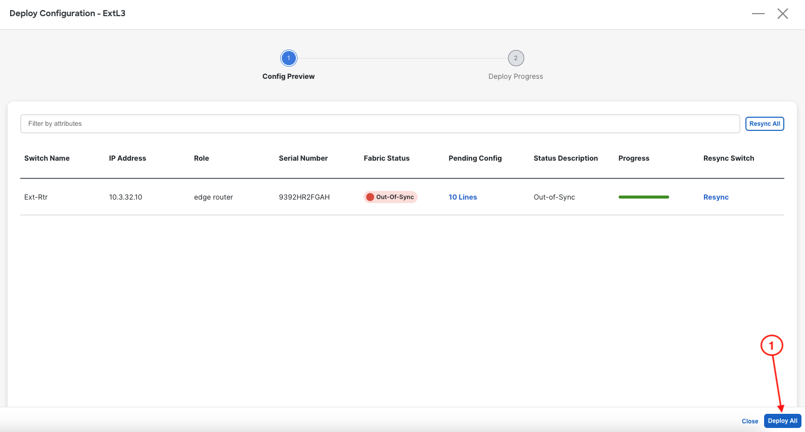Screen dimensions: 805x432
Task: Sort by Switch Name column header
Action: [47, 158]
